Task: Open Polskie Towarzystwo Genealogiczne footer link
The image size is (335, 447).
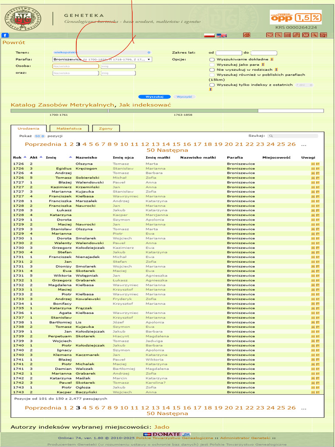Action: (174, 438)
